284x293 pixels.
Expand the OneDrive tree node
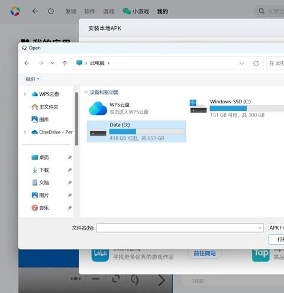(25, 132)
